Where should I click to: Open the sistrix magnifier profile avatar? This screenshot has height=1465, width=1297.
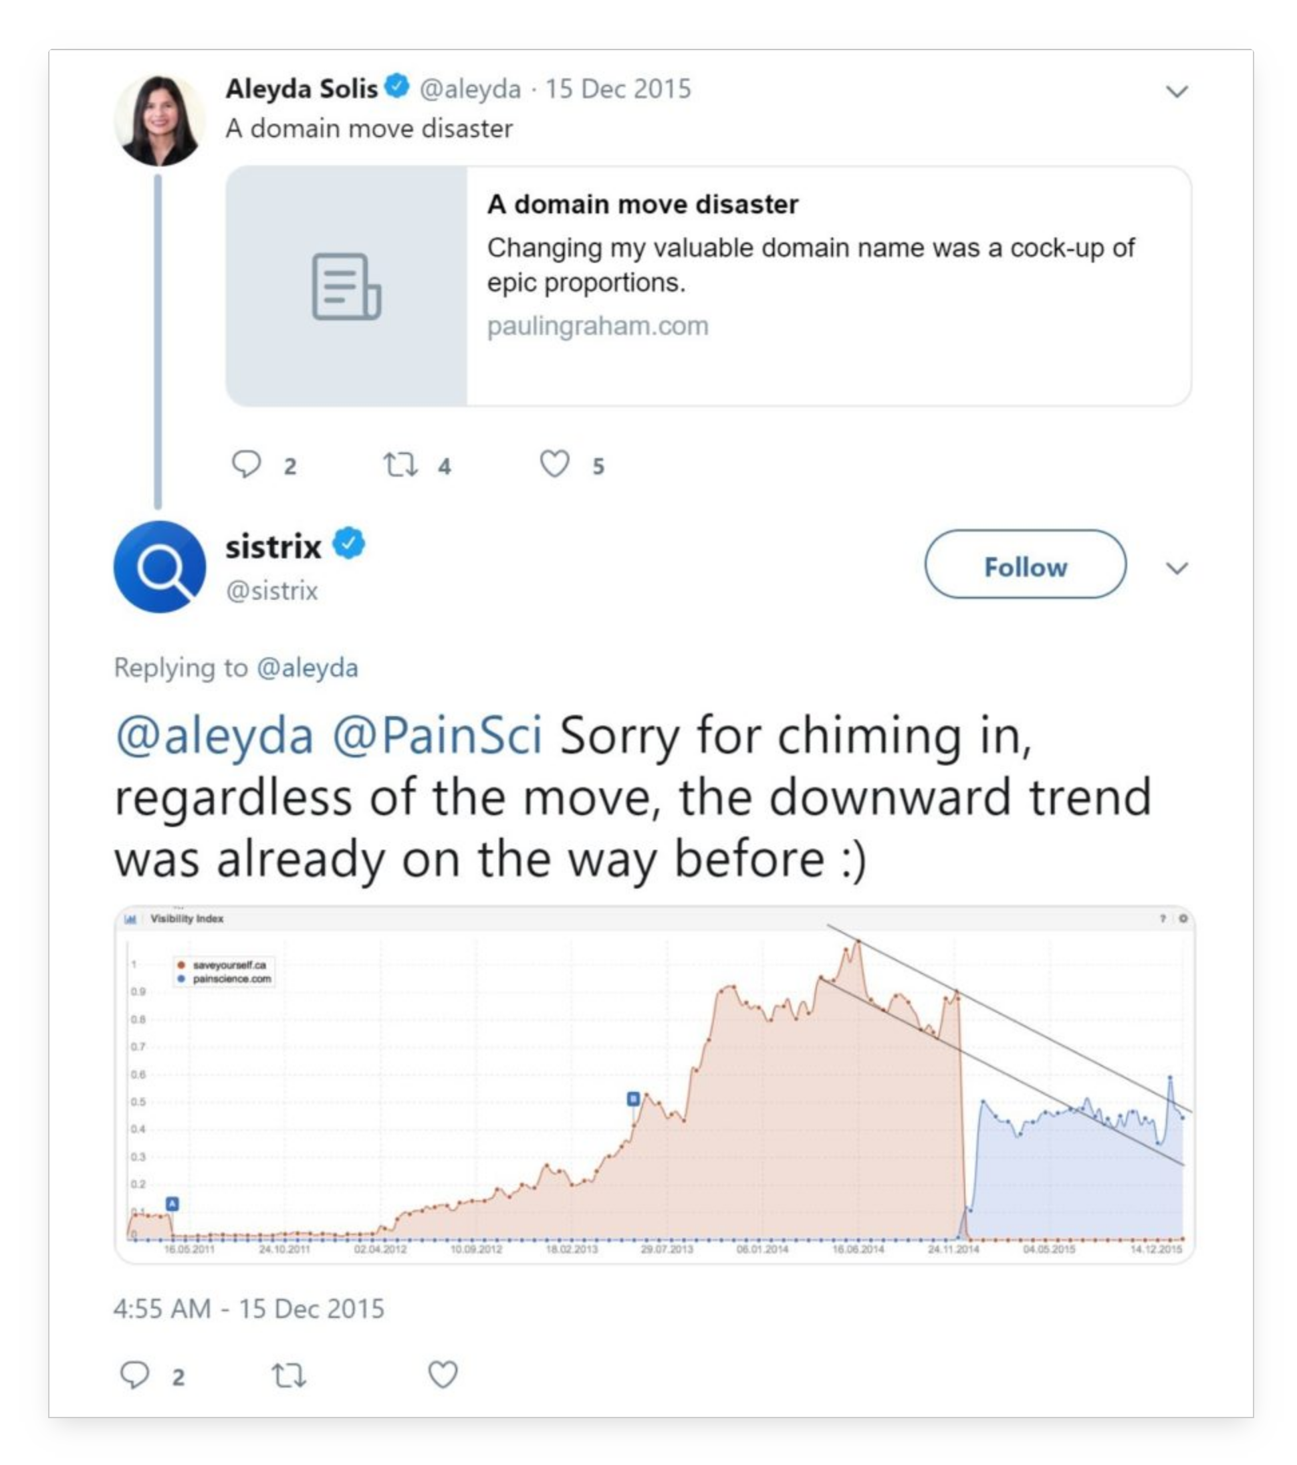point(159,567)
